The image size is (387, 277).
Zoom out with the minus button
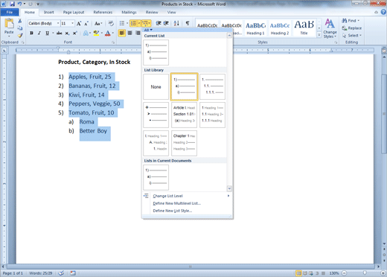click(x=344, y=273)
